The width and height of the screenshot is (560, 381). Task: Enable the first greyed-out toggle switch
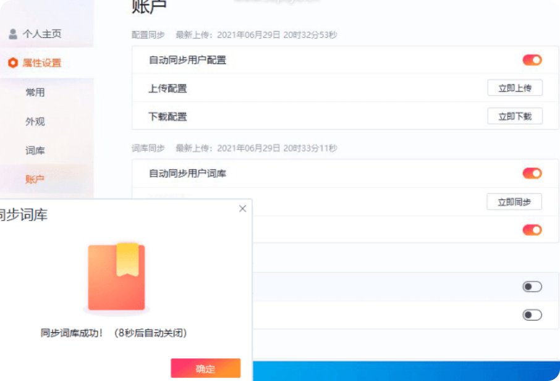coord(532,287)
